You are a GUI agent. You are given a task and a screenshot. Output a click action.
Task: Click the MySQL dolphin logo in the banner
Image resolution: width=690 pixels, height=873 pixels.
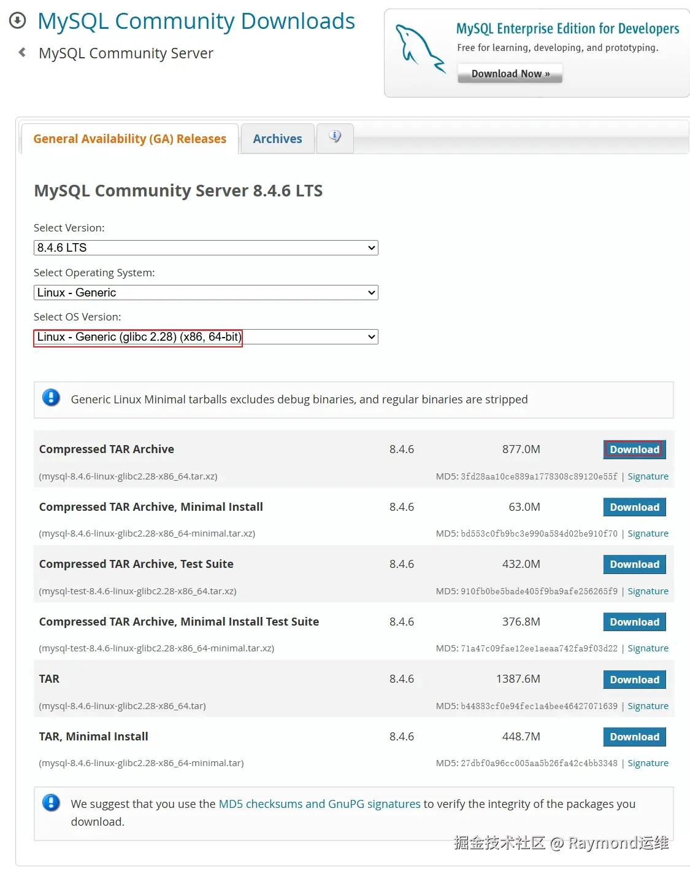coord(421,48)
